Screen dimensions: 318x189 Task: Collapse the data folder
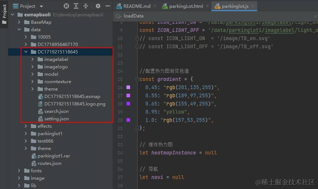19,30
